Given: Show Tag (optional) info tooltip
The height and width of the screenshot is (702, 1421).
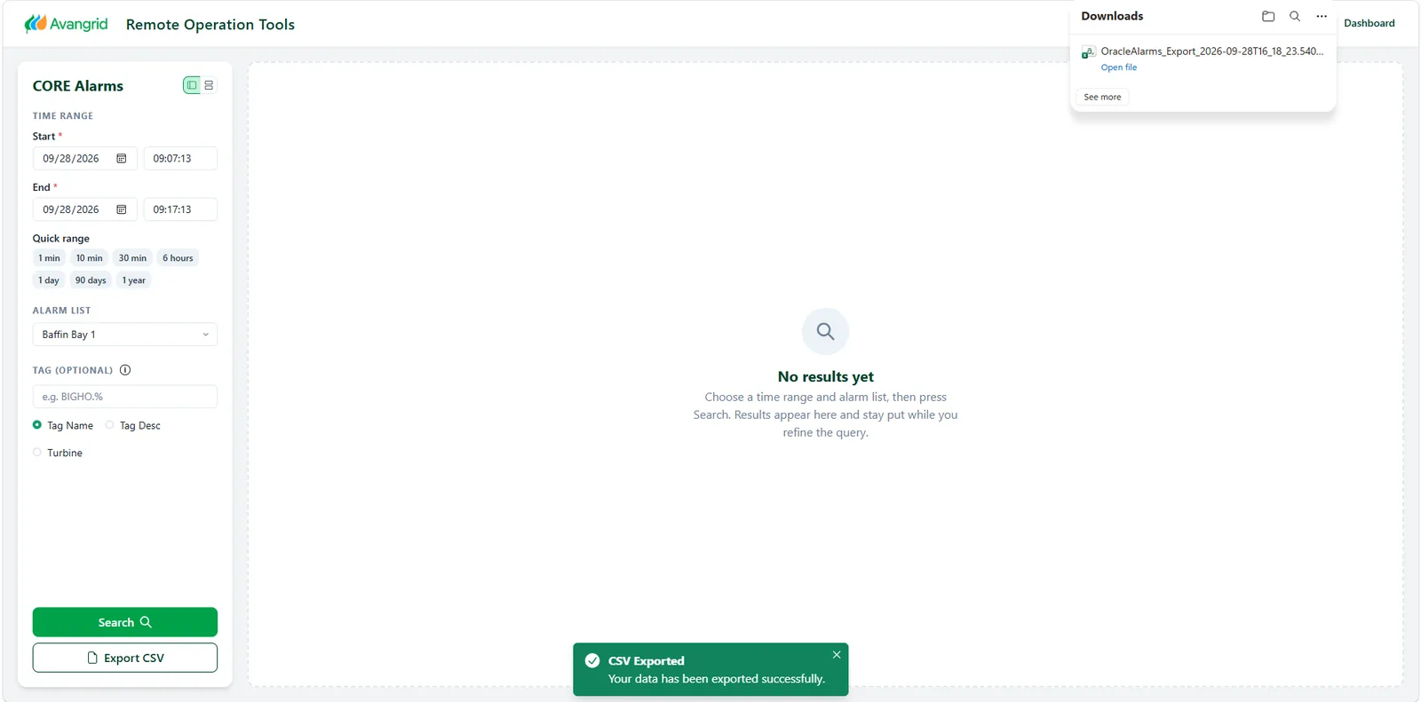Looking at the screenshot, I should pos(125,370).
